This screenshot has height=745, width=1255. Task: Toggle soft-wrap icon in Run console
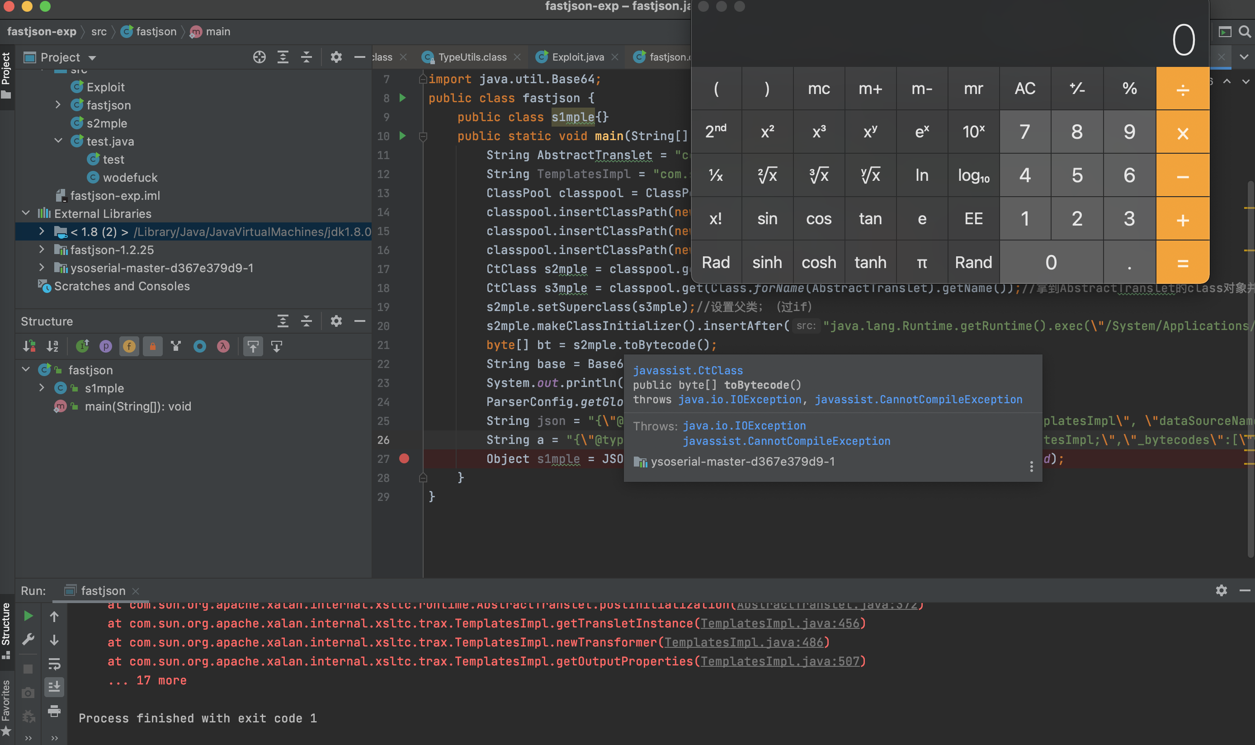click(x=54, y=664)
